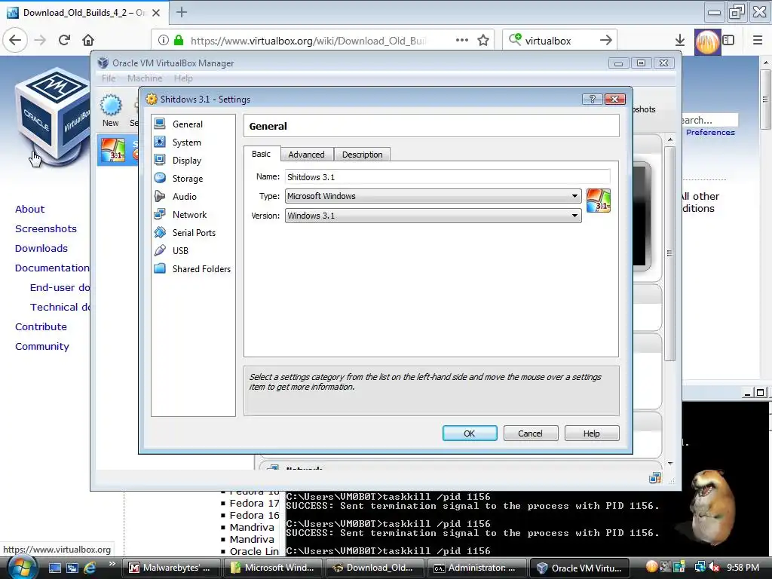Image resolution: width=772 pixels, height=579 pixels.
Task: Open page actions three-dot menu
Action: pyautogui.click(x=462, y=41)
